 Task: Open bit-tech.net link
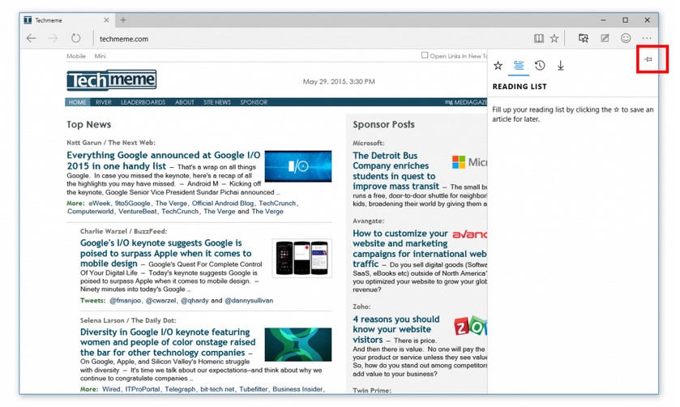217,389
